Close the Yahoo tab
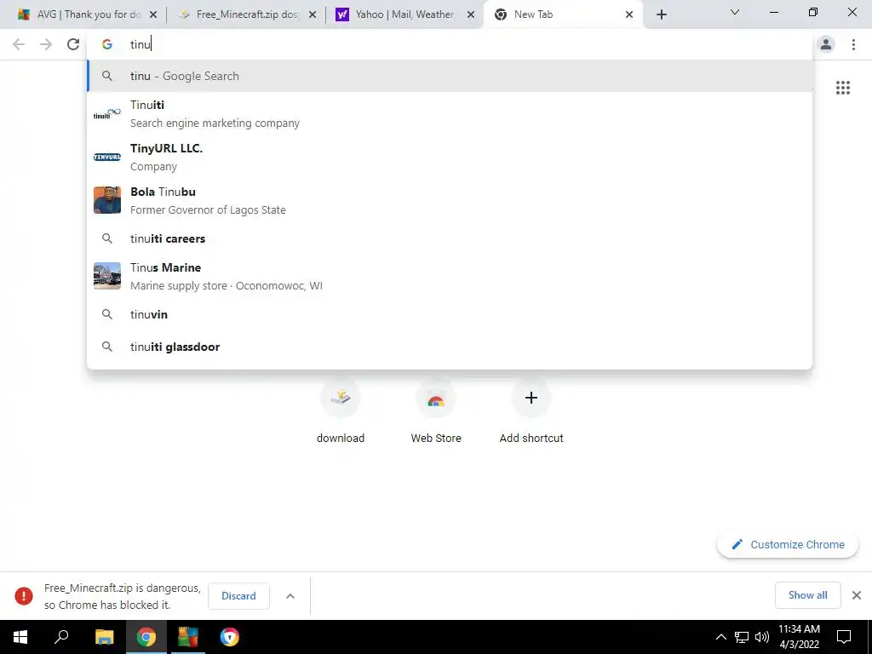Screen dimensions: 872x654 (x=471, y=14)
